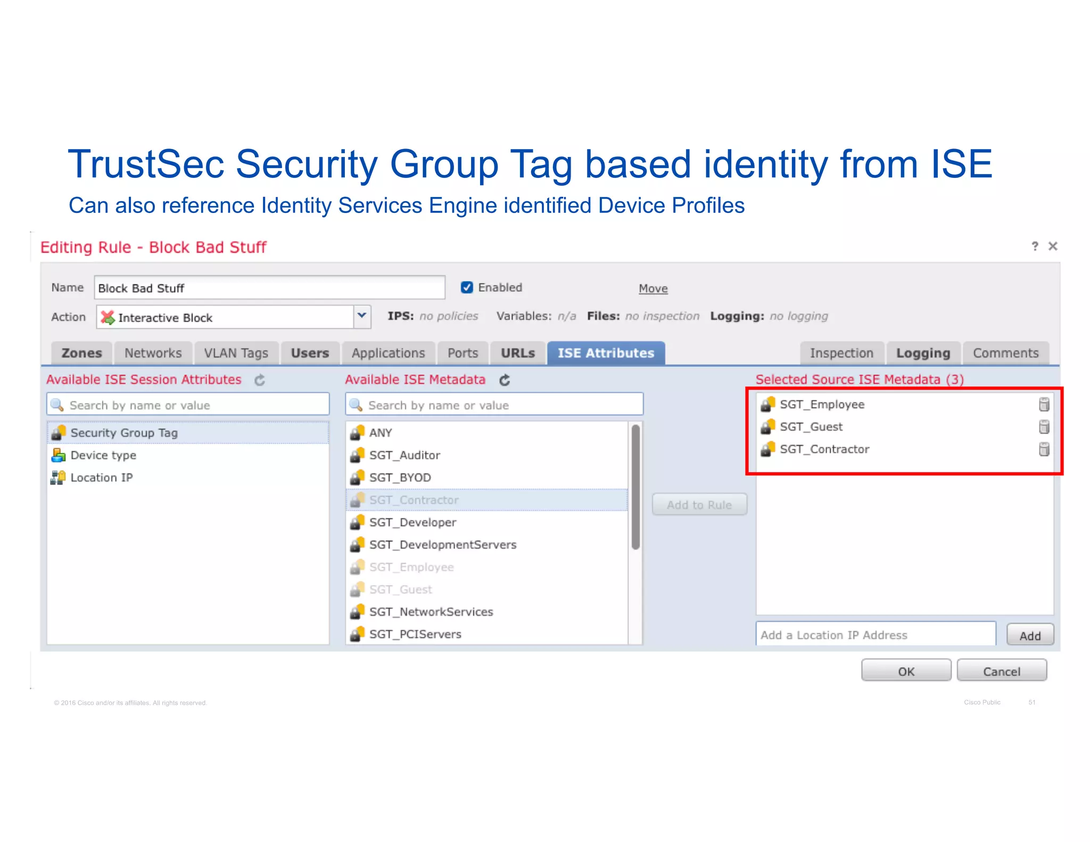The height and width of the screenshot is (842, 1090).
Task: Click tag icon beside selected SGT_Guest
Action: point(768,427)
